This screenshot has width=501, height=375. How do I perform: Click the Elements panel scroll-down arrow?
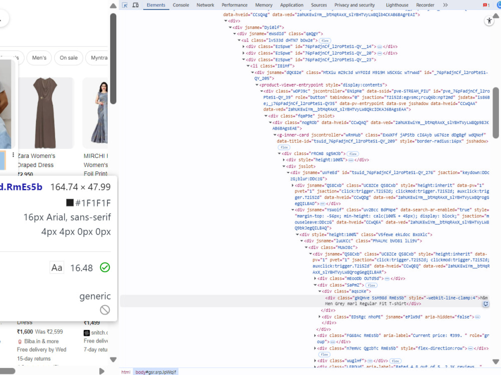click(496, 361)
